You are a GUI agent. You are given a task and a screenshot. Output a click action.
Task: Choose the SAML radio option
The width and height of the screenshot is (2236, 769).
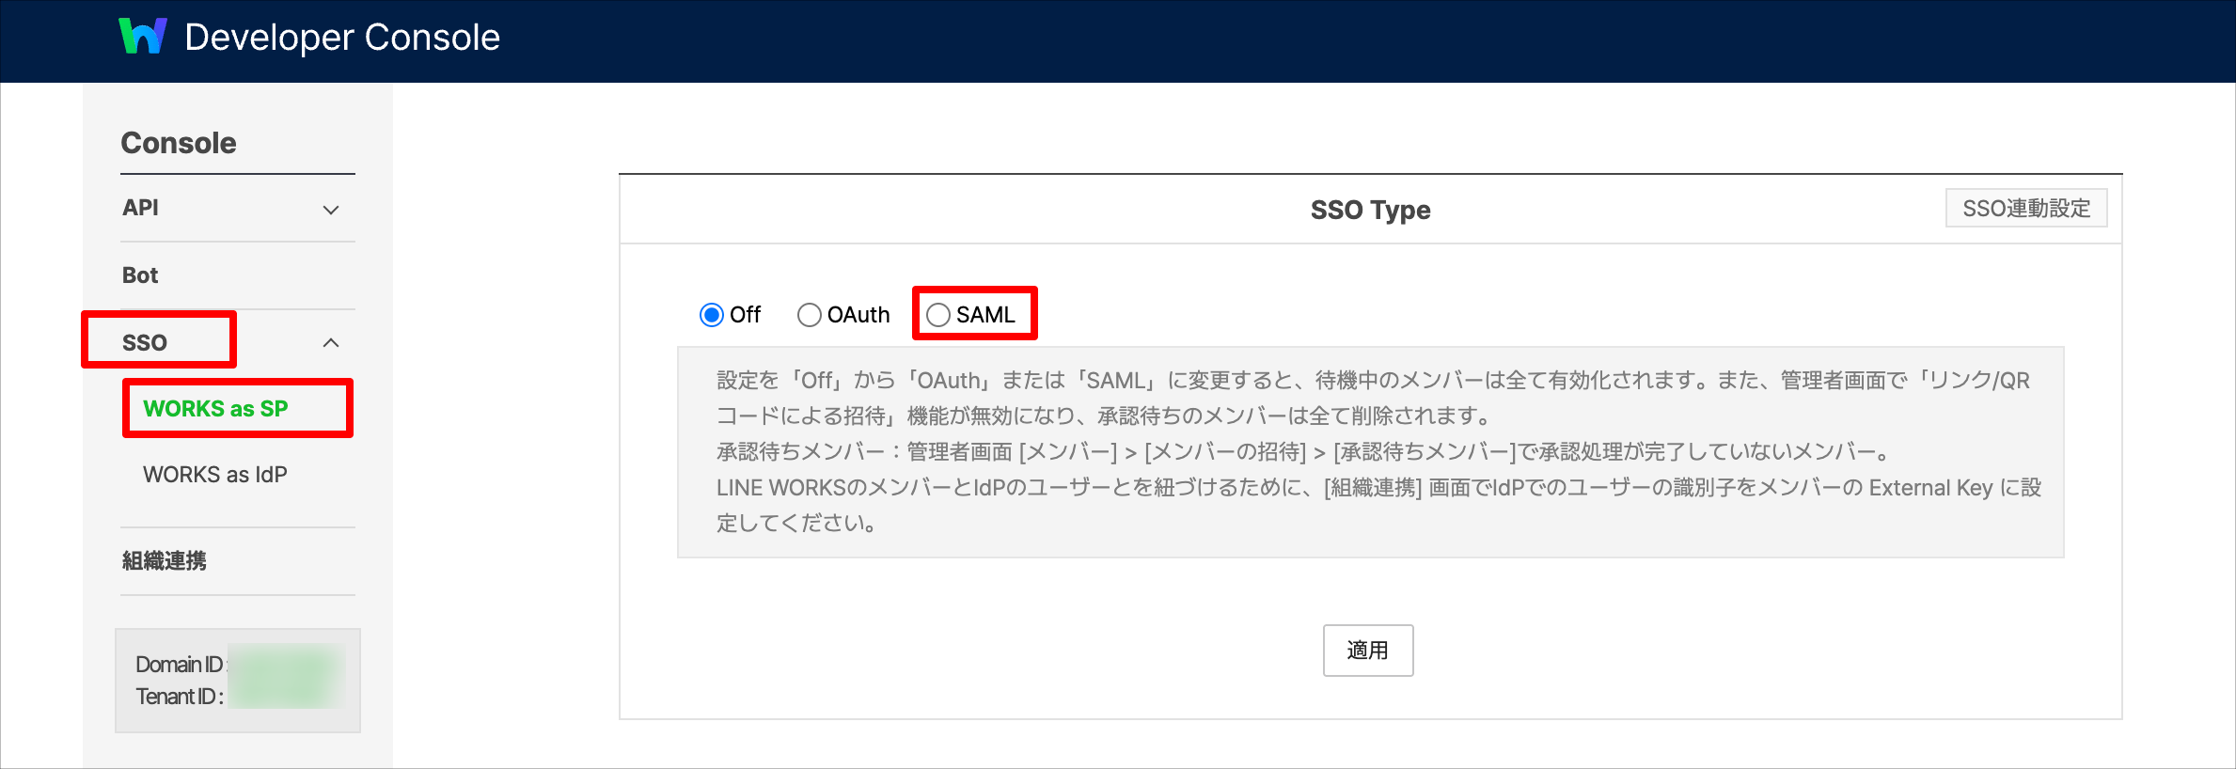tap(937, 315)
